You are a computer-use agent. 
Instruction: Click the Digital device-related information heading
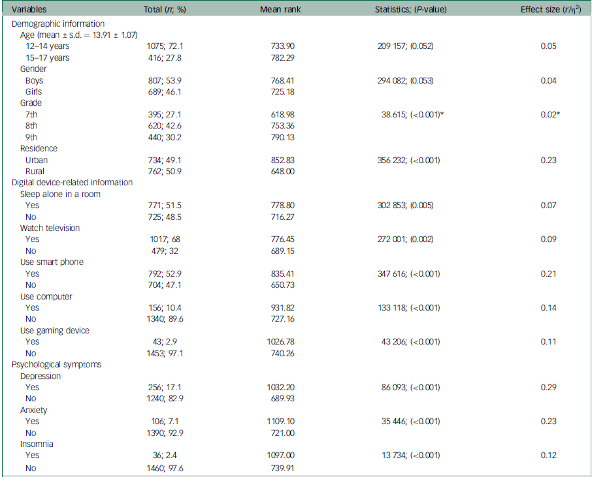(72, 183)
